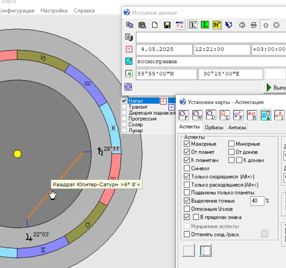Uncheck the Мажорные aspects checkbox
This screenshot has height=268, width=286.
click(187, 144)
